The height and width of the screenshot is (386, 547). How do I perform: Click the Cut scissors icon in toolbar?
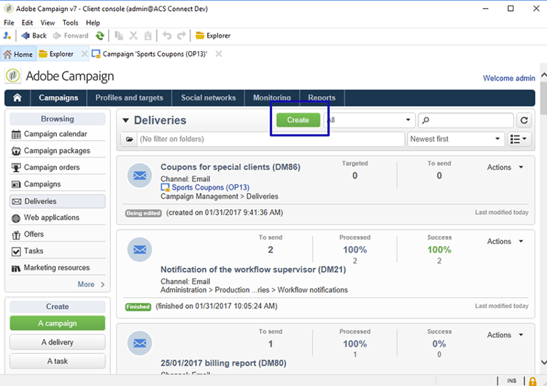click(133, 36)
